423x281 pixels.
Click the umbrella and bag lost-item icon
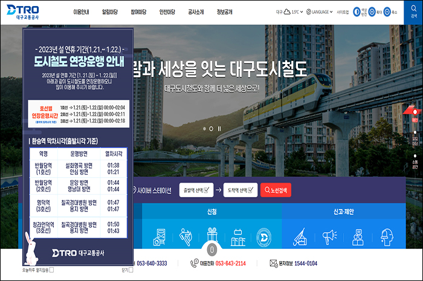[300, 237]
